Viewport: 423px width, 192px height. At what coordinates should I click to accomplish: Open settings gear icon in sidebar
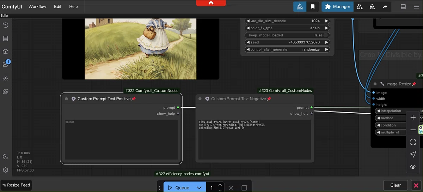coord(6,170)
